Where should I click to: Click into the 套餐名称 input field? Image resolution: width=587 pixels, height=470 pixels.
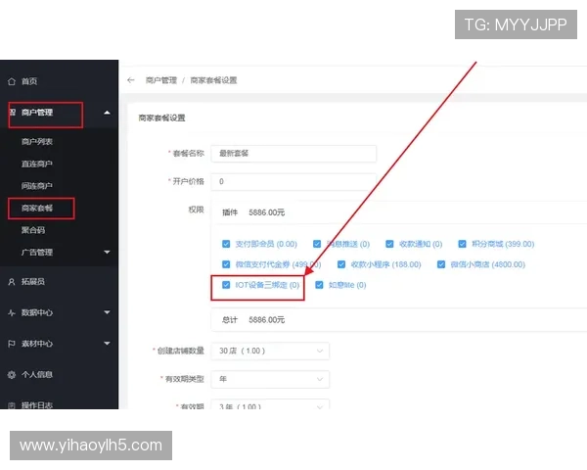click(x=293, y=154)
